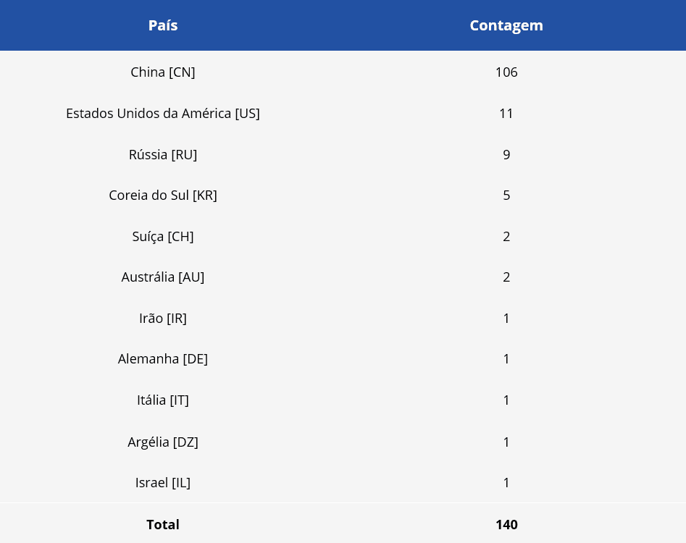Select the Alemanha [DE] cell
This screenshot has width=686, height=543.
pyautogui.click(x=163, y=359)
